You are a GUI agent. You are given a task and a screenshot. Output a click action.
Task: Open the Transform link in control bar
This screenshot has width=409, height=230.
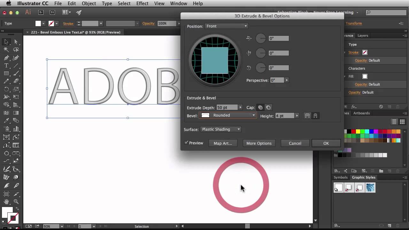point(354,23)
